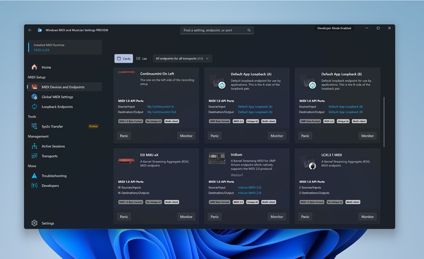Click Monitor on Default App Loopback (B)
424x259 pixels.
click(x=367, y=136)
